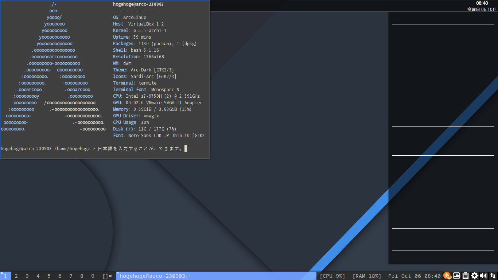Click the Packages: 1130 (pacman) line
The width and height of the screenshot is (498, 280).
tap(155, 43)
